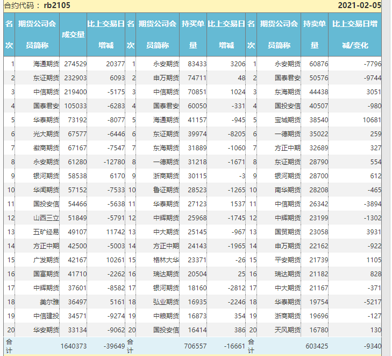Screen dimensions: 392x356
Task: Select 国富期货 in the volume list
Action: click(46, 274)
